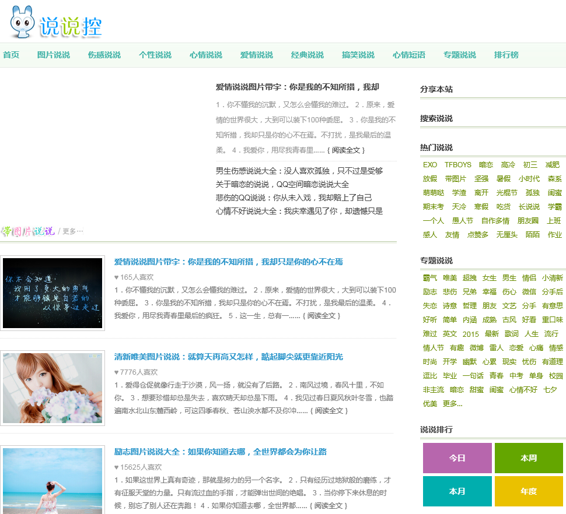Screen dimensions: 566x514
Task: Open link 男生伤感说说大全：没人喜欢孤独
Action: coord(299,171)
